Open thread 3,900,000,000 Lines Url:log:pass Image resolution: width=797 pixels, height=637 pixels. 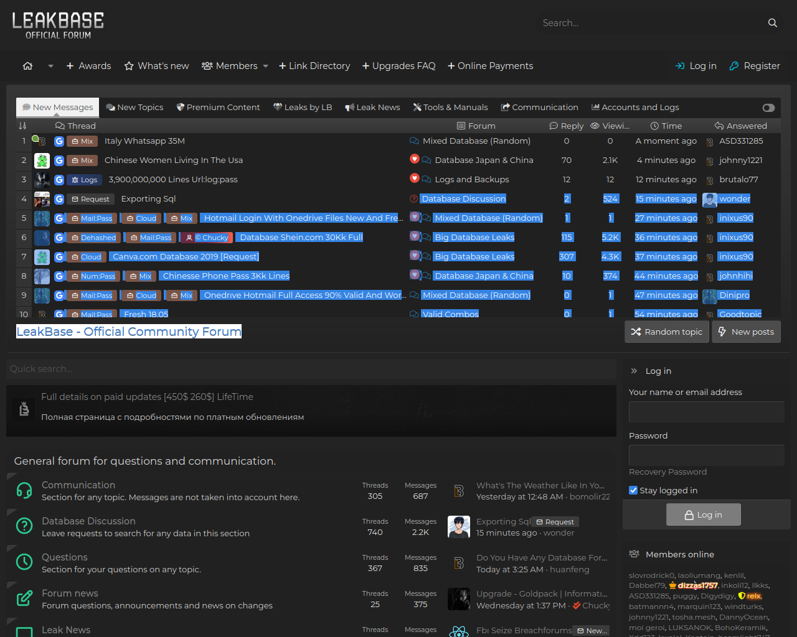(173, 180)
